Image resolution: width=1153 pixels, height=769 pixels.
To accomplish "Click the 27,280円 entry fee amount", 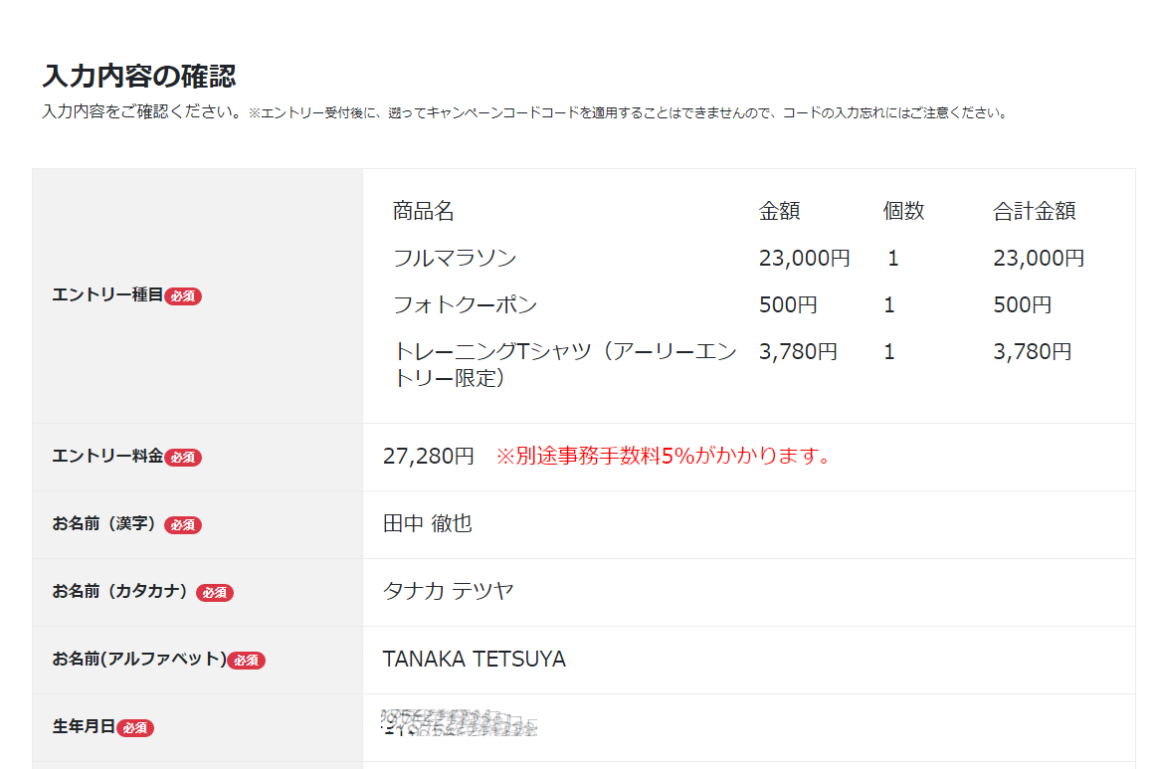I will click(x=429, y=457).
